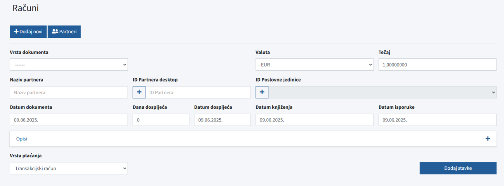Expand Opisi section with plus icon
Screen dimensions: 504x186
point(488,139)
